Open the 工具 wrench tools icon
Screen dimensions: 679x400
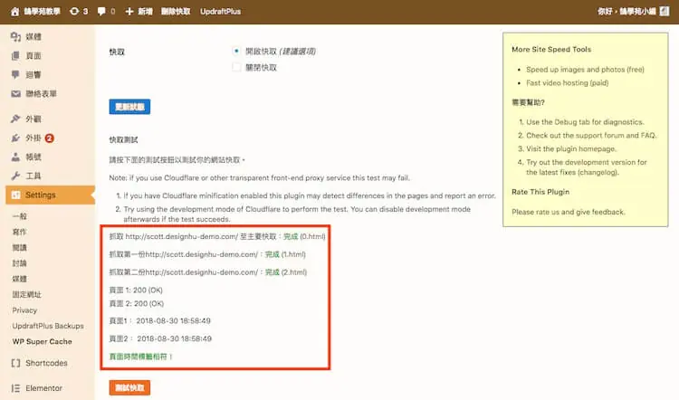tap(15, 176)
